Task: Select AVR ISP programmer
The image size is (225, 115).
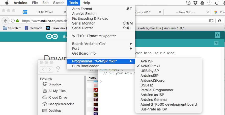Action: [x=168, y=61]
